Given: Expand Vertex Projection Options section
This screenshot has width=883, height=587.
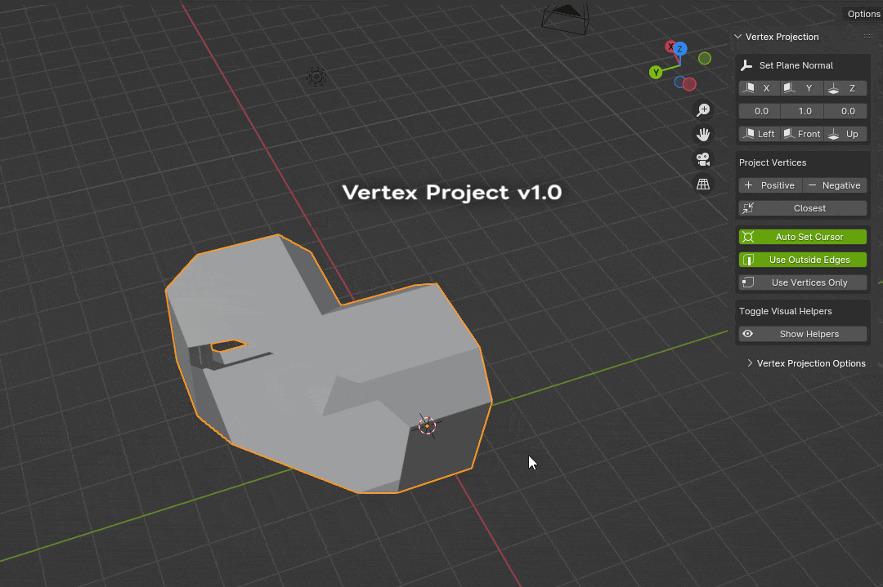Looking at the screenshot, I should [x=806, y=363].
